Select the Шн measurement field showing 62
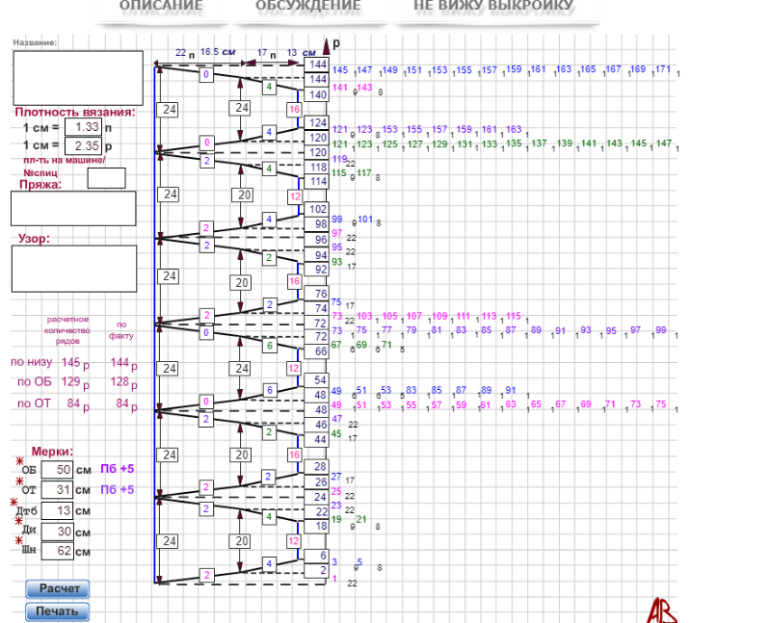 tap(58, 552)
